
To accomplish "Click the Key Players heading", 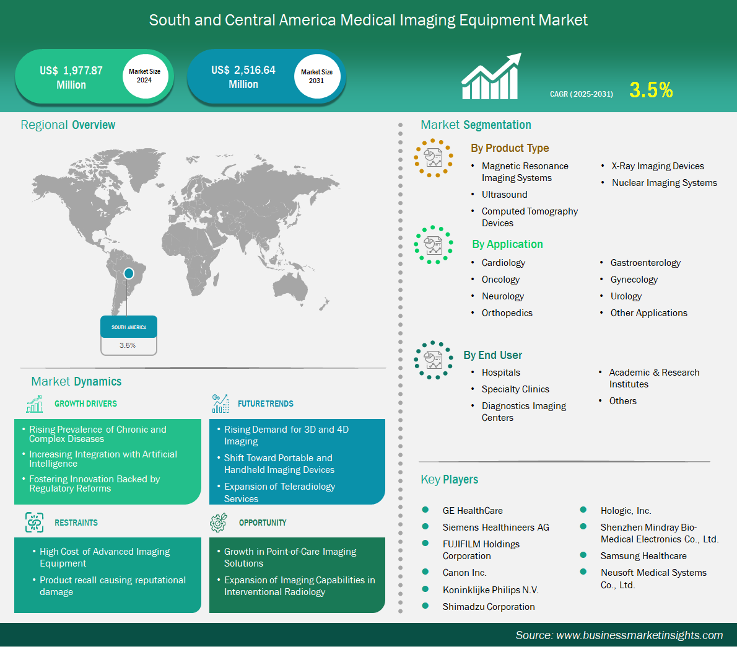I will point(450,479).
